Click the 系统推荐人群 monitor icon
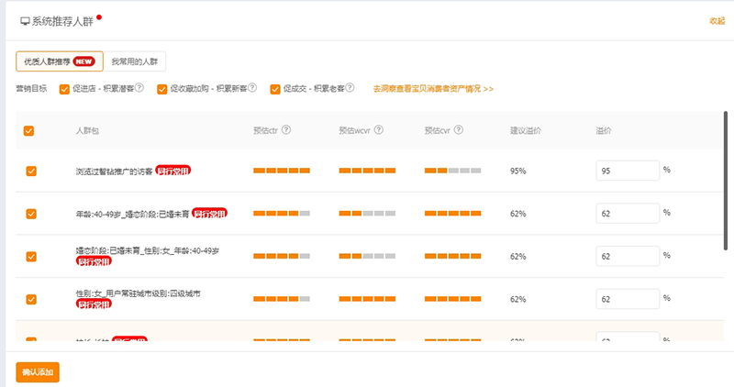 point(25,20)
